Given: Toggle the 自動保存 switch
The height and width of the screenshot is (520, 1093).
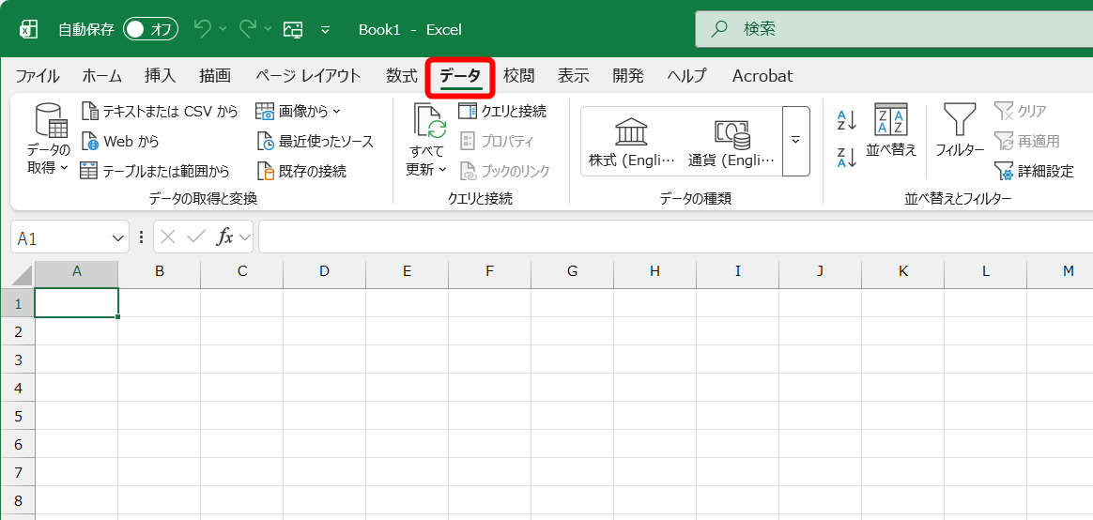Looking at the screenshot, I should 150,29.
